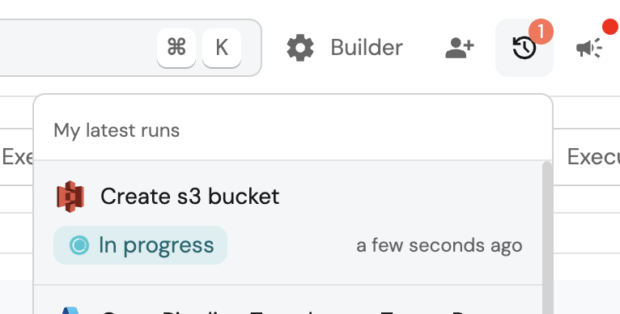Click the red S3 bucket icon
Screen dimensions: 620x314
(x=70, y=197)
